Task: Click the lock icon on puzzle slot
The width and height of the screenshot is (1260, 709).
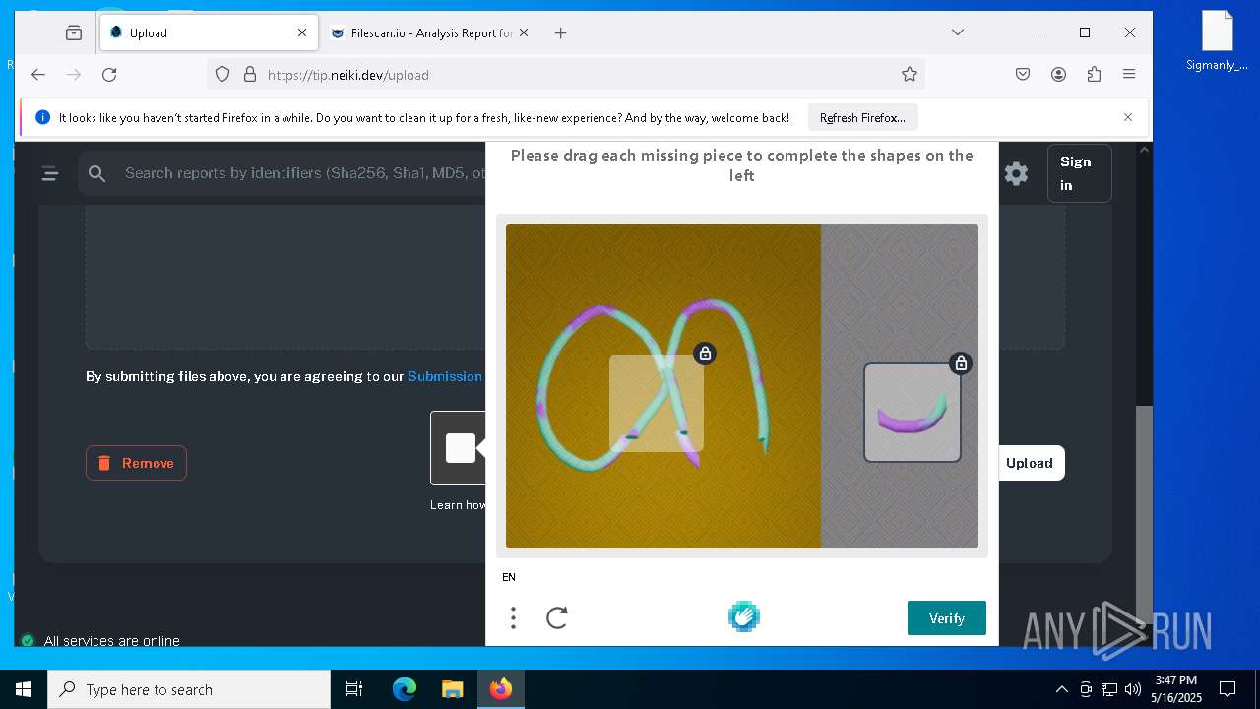Action: [705, 354]
